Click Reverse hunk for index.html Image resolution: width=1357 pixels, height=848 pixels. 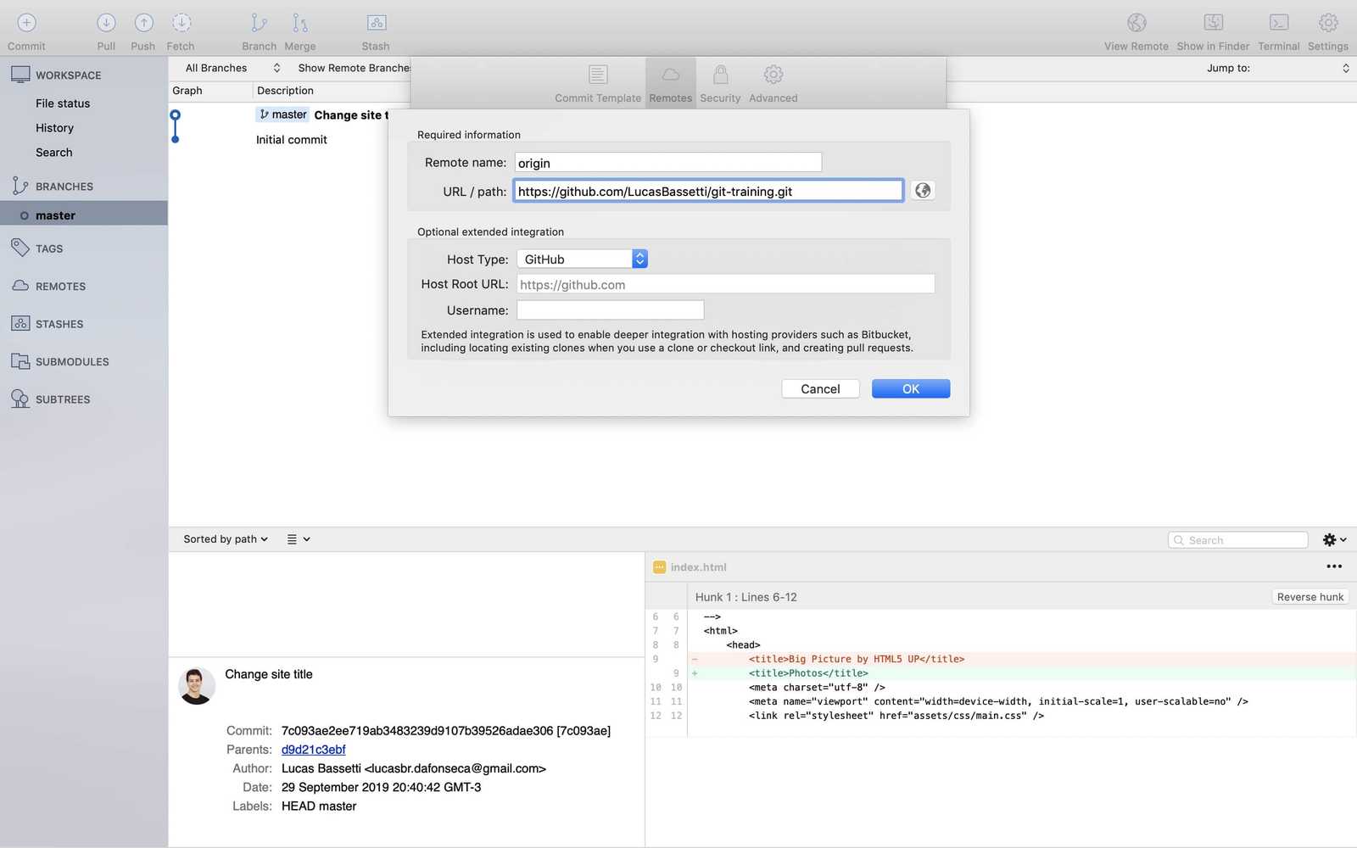point(1310,596)
